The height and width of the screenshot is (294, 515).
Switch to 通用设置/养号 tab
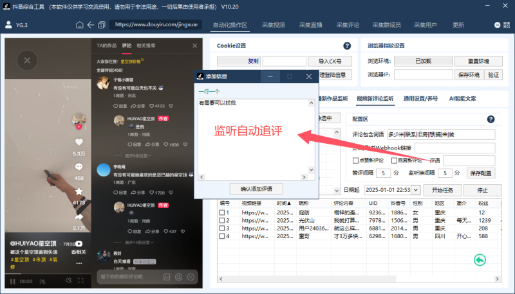coord(420,99)
